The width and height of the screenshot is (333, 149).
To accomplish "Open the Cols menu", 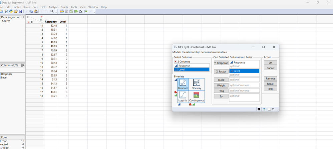I will pos(35,7).
